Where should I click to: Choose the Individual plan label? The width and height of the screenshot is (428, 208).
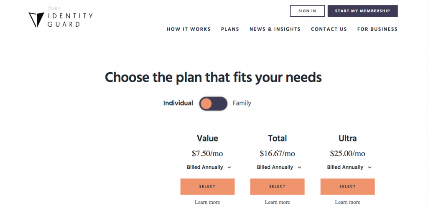178,103
